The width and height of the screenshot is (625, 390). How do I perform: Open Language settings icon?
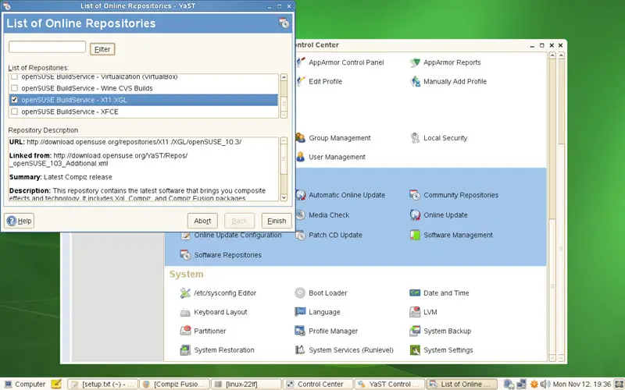(300, 312)
